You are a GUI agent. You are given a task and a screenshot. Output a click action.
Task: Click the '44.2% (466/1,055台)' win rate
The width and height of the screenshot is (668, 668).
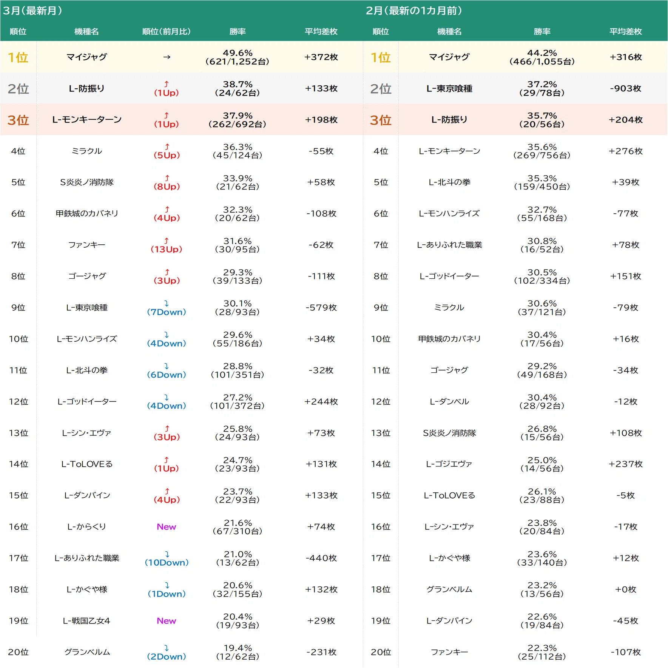coord(542,57)
